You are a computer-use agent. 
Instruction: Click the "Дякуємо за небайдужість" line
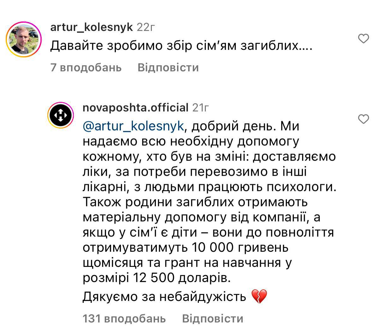tap(164, 297)
